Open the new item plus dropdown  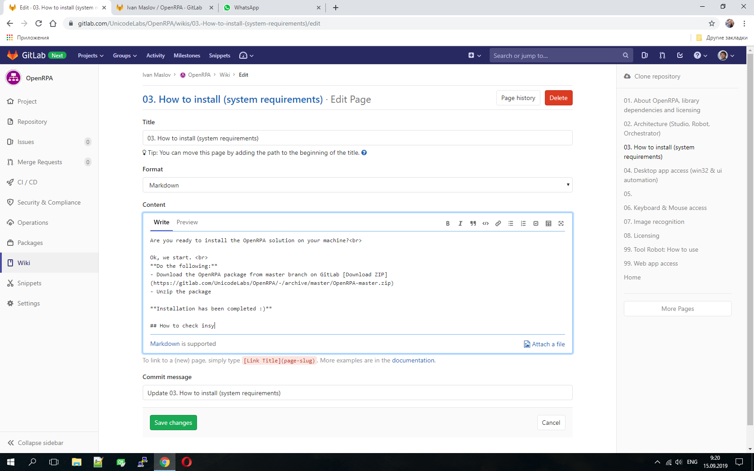474,56
